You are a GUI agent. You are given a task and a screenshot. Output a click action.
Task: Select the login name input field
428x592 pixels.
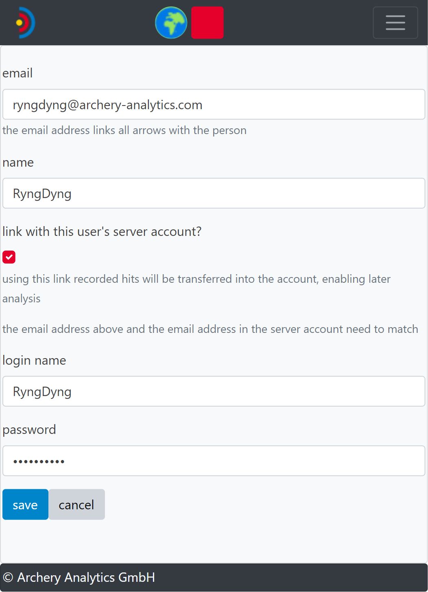[x=214, y=392]
